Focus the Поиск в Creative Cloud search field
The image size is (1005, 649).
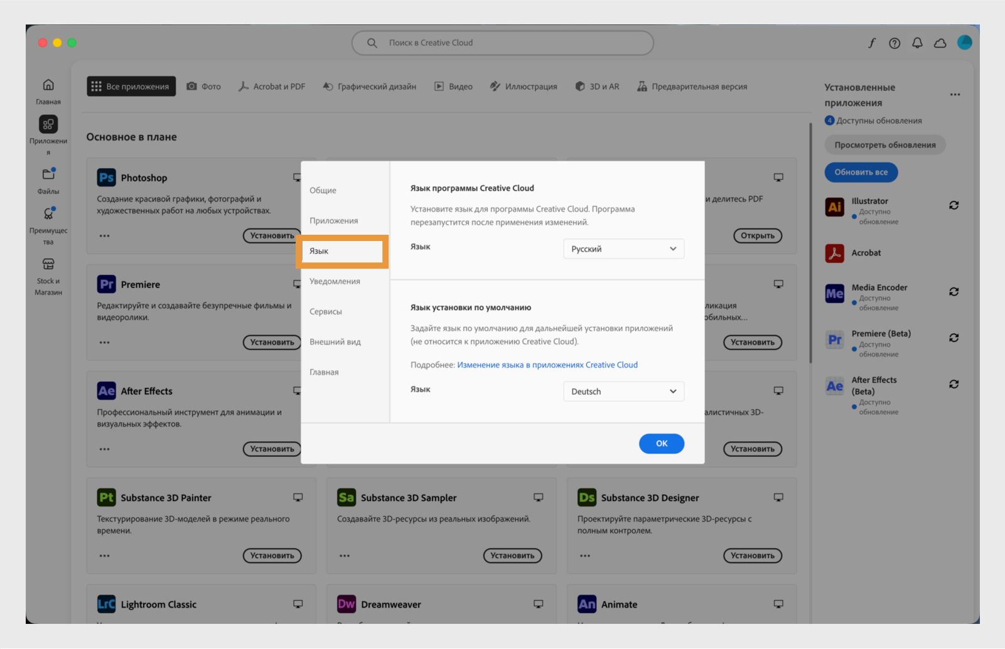point(503,43)
